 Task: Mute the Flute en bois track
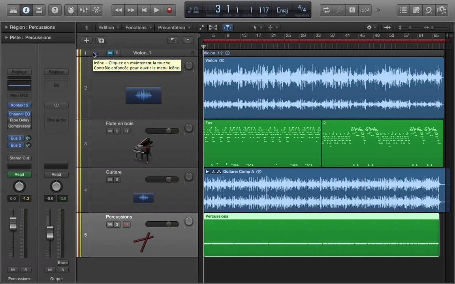coord(110,131)
